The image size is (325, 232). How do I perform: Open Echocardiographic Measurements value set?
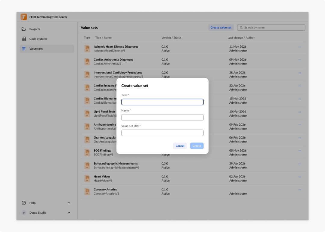116,164
